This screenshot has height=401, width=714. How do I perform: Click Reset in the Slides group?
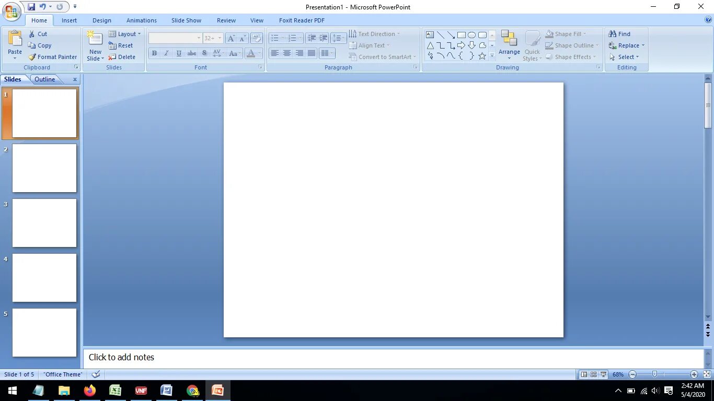121,45
